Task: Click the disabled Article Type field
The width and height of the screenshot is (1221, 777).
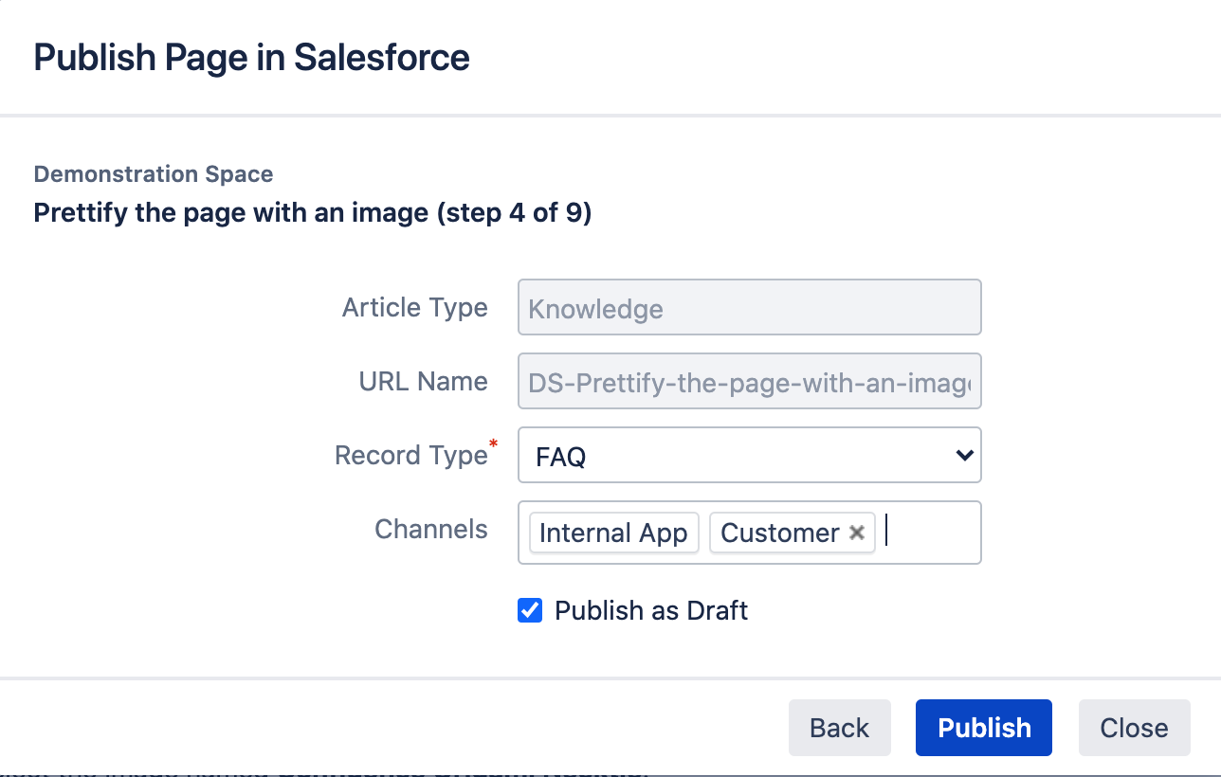Action: click(x=749, y=308)
